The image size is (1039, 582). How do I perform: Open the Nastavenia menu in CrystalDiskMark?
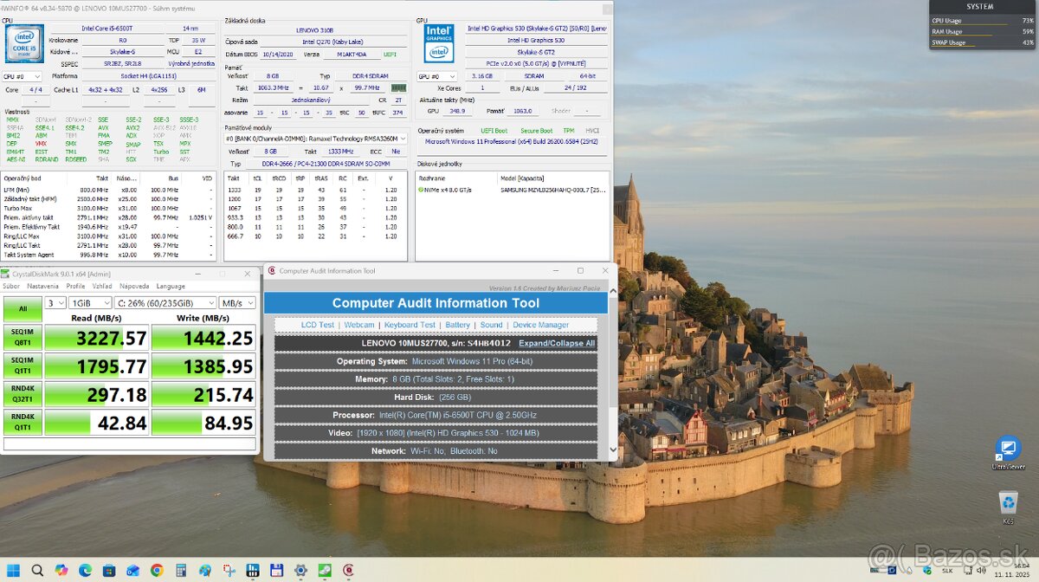(x=42, y=286)
